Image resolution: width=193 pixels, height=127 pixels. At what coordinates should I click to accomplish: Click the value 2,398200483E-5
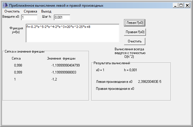pos(150,82)
